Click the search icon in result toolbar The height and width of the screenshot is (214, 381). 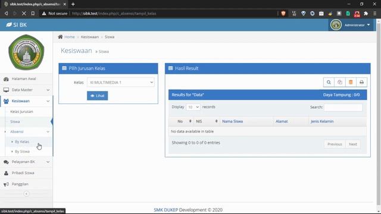pos(329,83)
